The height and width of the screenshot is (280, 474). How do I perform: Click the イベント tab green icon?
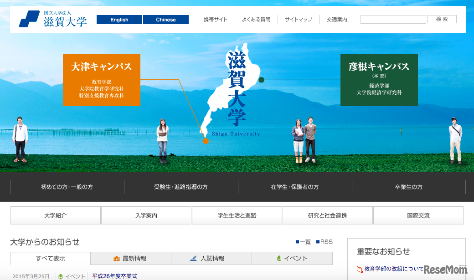click(279, 259)
